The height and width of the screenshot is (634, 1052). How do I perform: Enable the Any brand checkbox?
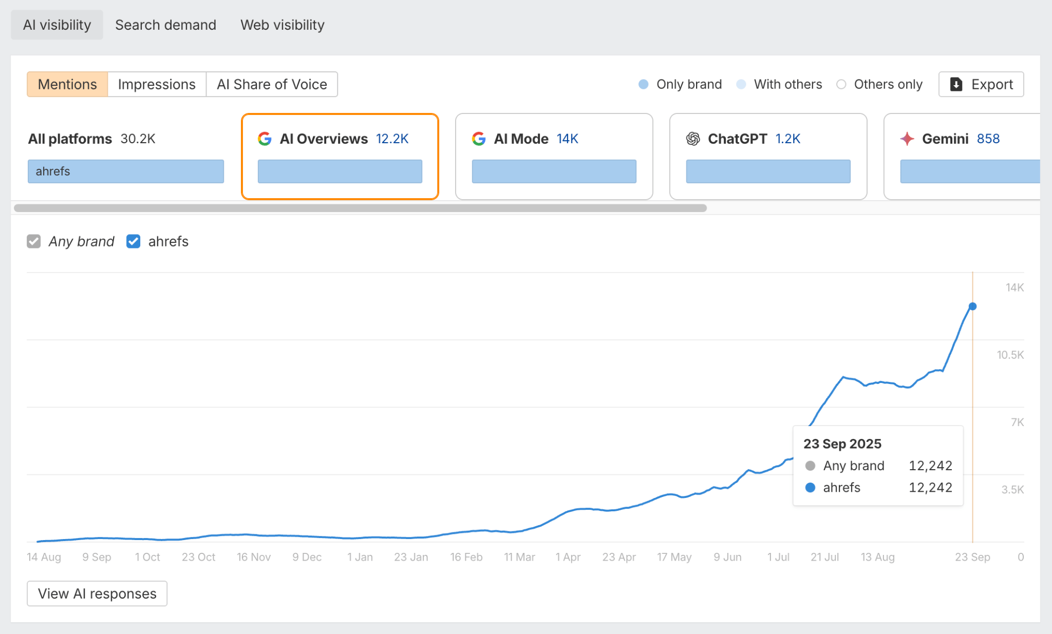(x=33, y=241)
